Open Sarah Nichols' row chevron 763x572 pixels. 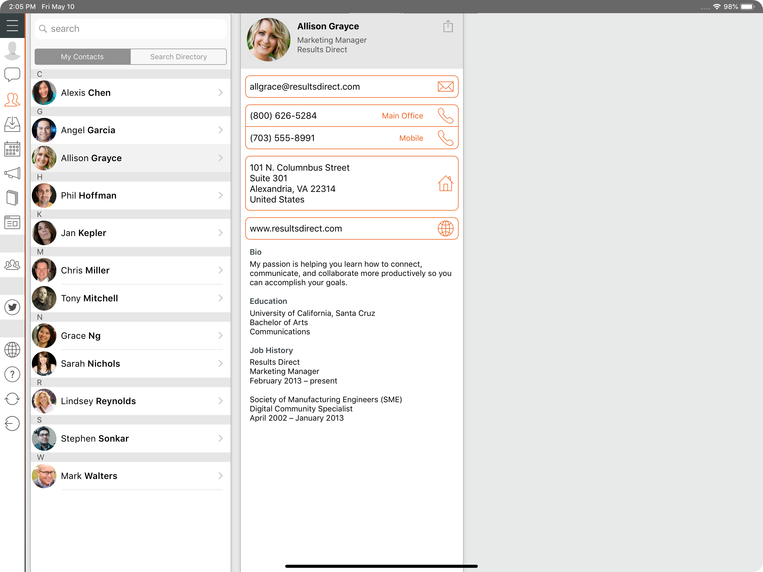[x=220, y=363]
